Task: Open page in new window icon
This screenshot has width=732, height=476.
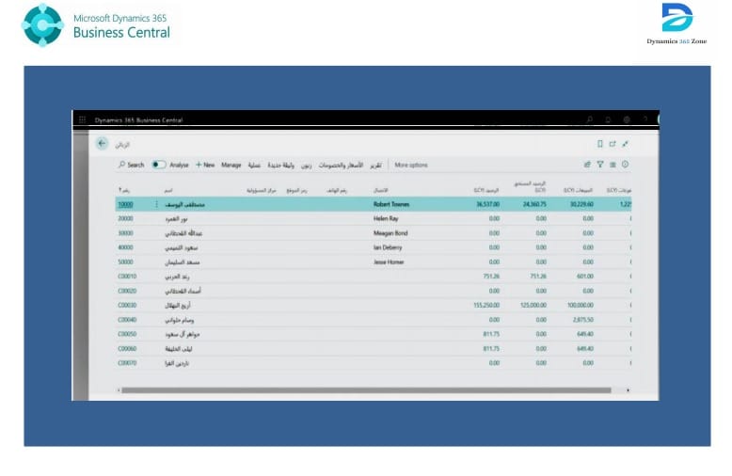Action: click(613, 144)
